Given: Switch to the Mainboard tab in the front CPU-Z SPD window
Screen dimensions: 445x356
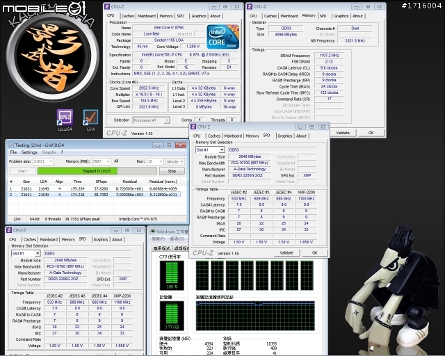Looking at the screenshot, I should (233, 136).
